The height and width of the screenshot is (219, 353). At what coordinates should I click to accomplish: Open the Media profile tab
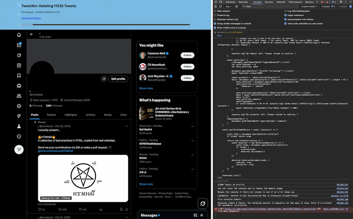click(108, 115)
